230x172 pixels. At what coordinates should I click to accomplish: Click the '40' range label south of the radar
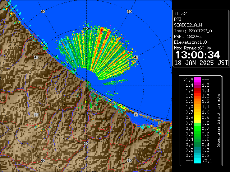click(x=86, y=143)
